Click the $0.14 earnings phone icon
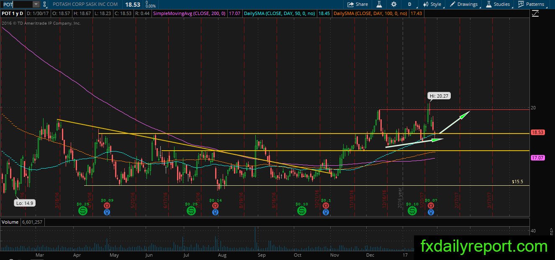Viewport: 555px width, 260px height. pos(215,206)
